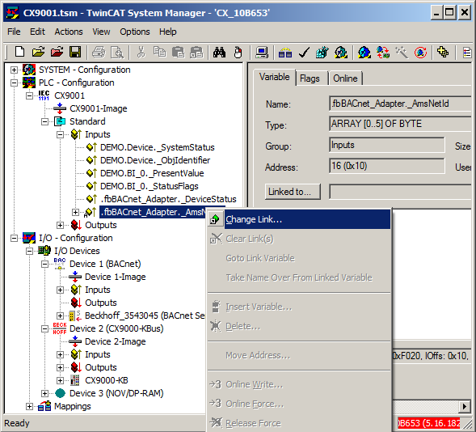Save the configuration with floppy disk icon
This screenshot has width=476, height=432.
(75, 52)
